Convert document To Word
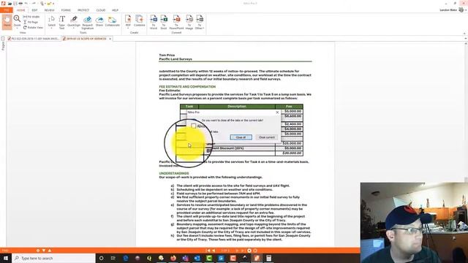The image size is (468, 263). tap(154, 22)
